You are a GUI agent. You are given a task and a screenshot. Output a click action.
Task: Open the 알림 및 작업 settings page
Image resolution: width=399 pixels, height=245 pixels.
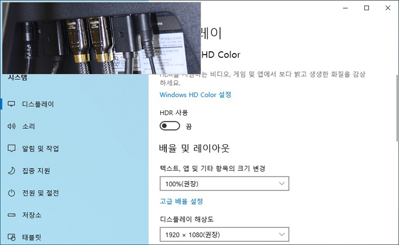click(x=40, y=148)
